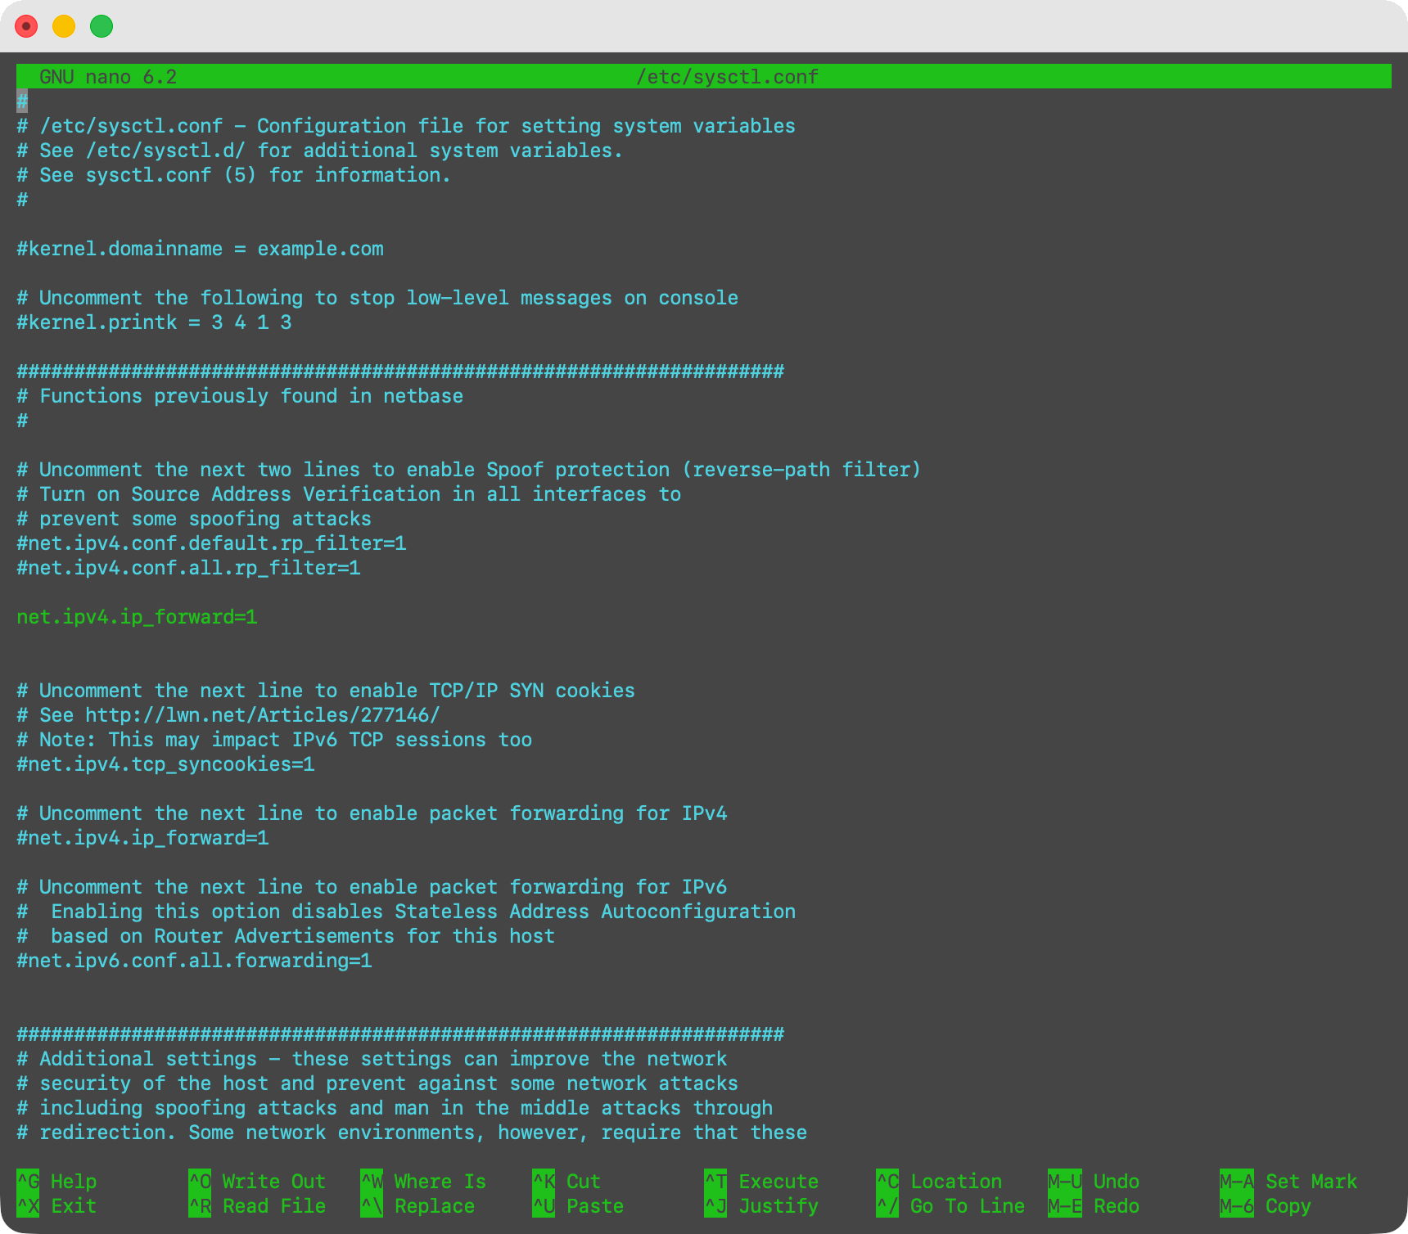Select the ^/ Go To Line shortcut
Image resolution: width=1408 pixels, height=1234 pixels.
point(950,1205)
